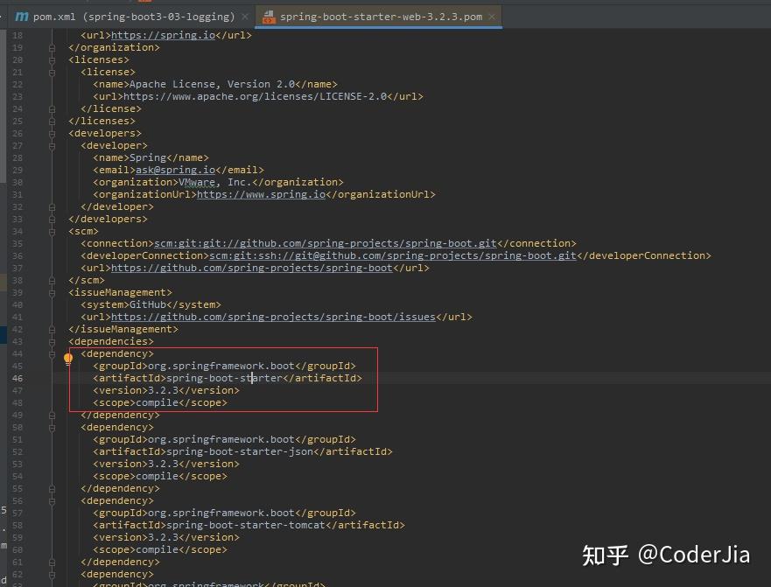Screen dimensions: 771x587
Task: Select the spring-boot-starter-web-3.2.3.pom tab
Action: (381, 17)
